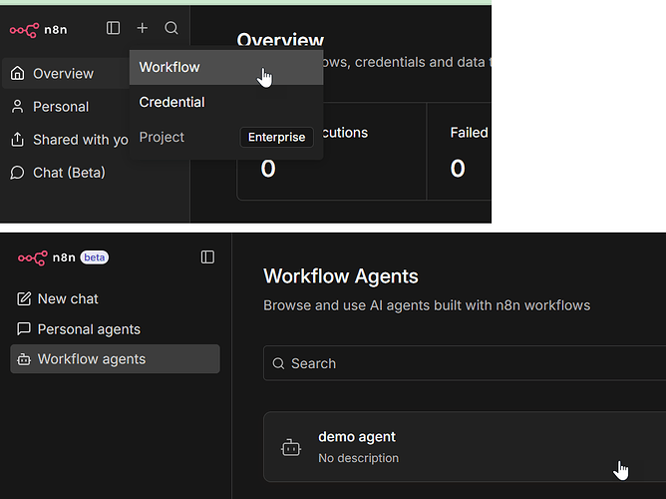Viewport: 666px width, 499px height.
Task: Open Personal agents list
Action: 89,329
